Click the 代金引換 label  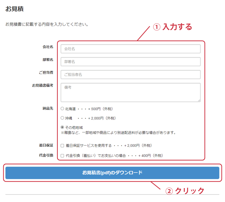pos(46,155)
